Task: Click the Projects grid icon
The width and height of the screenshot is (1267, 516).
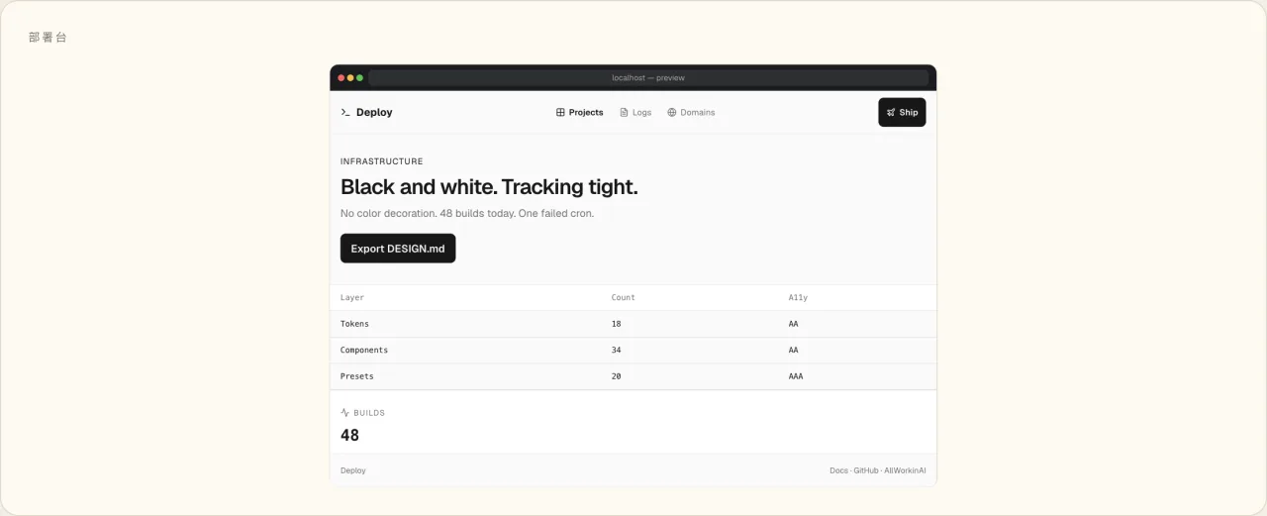Action: 560,113
